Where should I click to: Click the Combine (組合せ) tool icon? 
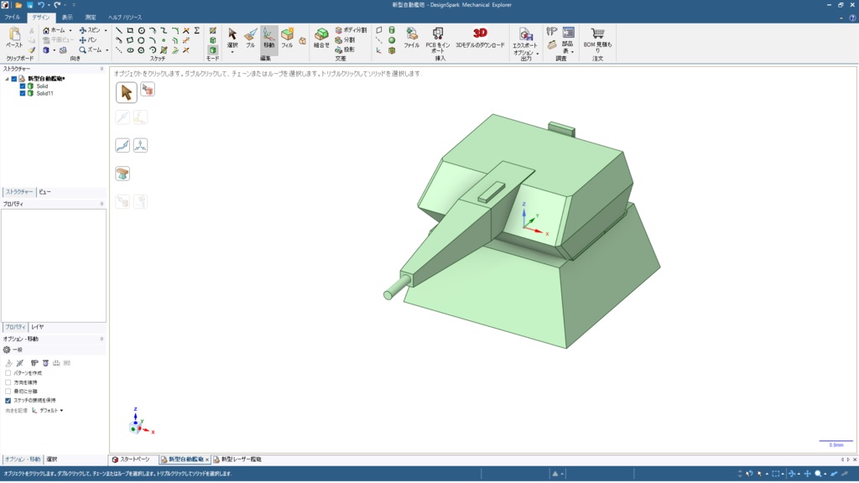[321, 35]
